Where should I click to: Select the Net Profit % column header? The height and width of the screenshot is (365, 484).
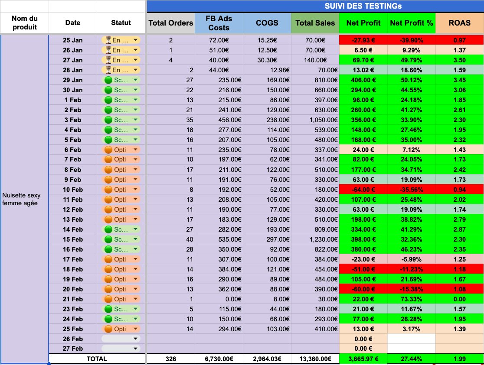(412, 23)
